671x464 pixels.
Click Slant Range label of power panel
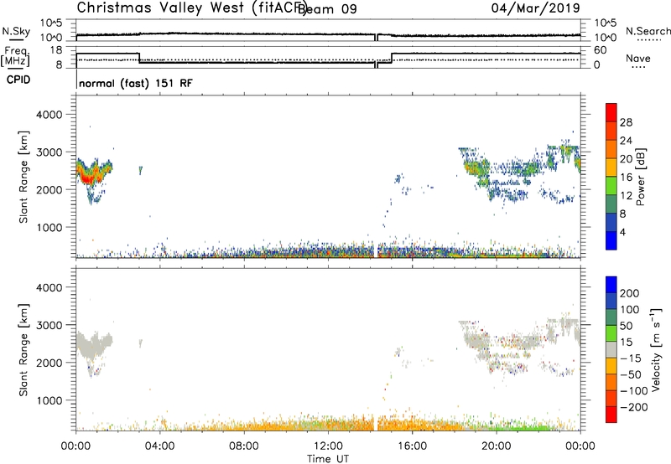pyautogui.click(x=23, y=177)
